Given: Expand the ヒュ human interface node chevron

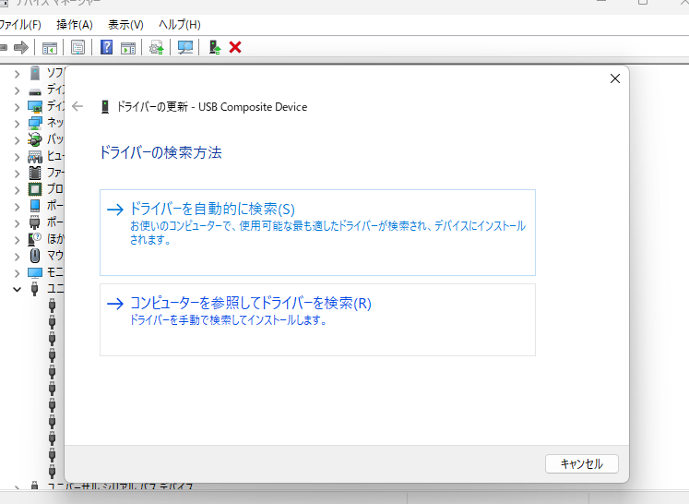Looking at the screenshot, I should click(x=17, y=157).
